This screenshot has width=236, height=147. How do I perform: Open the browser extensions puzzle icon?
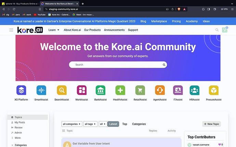(x=203, y=9)
